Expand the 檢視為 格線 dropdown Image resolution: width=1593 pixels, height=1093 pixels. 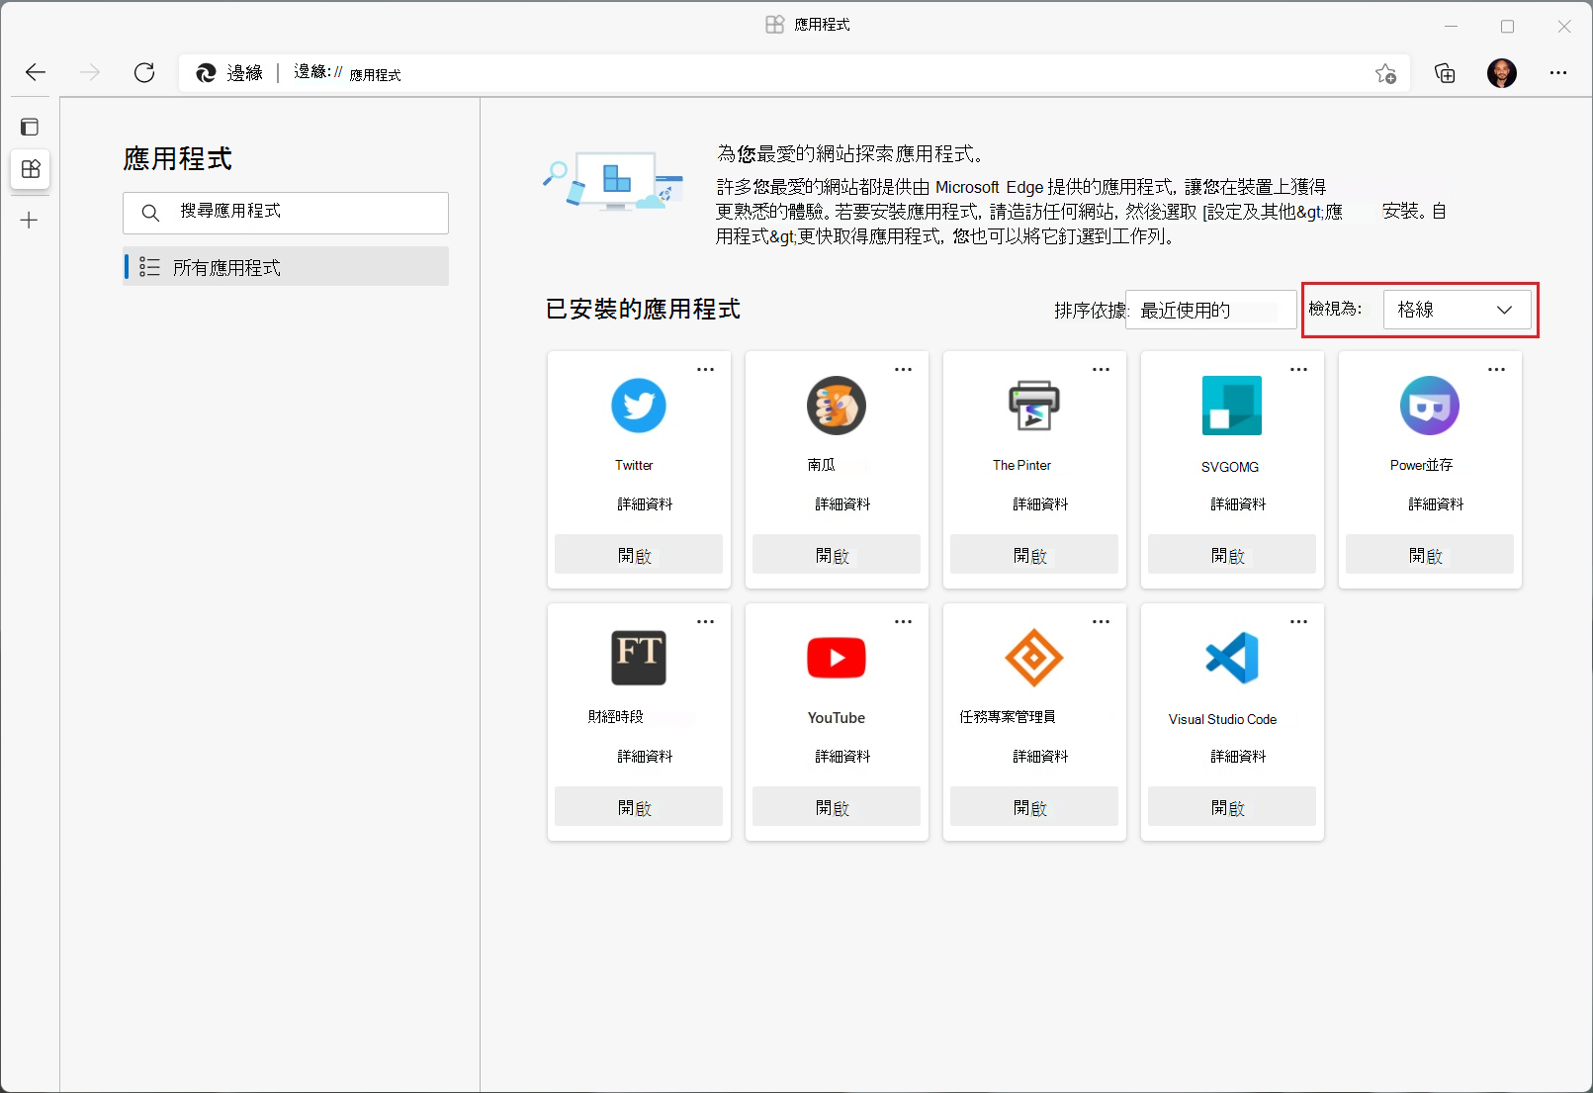pos(1457,310)
